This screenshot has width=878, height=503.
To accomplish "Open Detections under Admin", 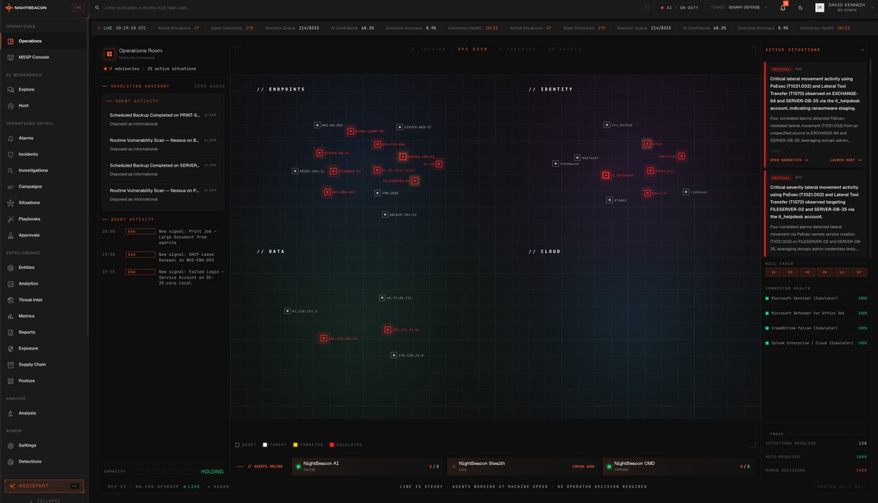I will (44, 461).
